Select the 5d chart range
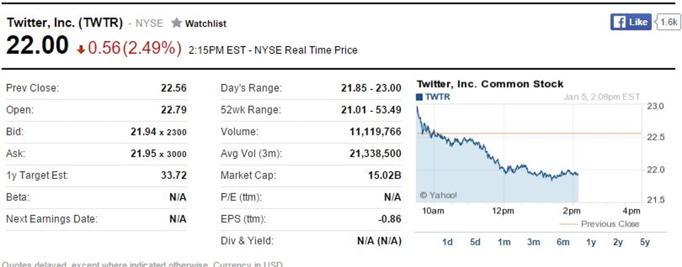This screenshot has width=682, height=267. tap(475, 242)
